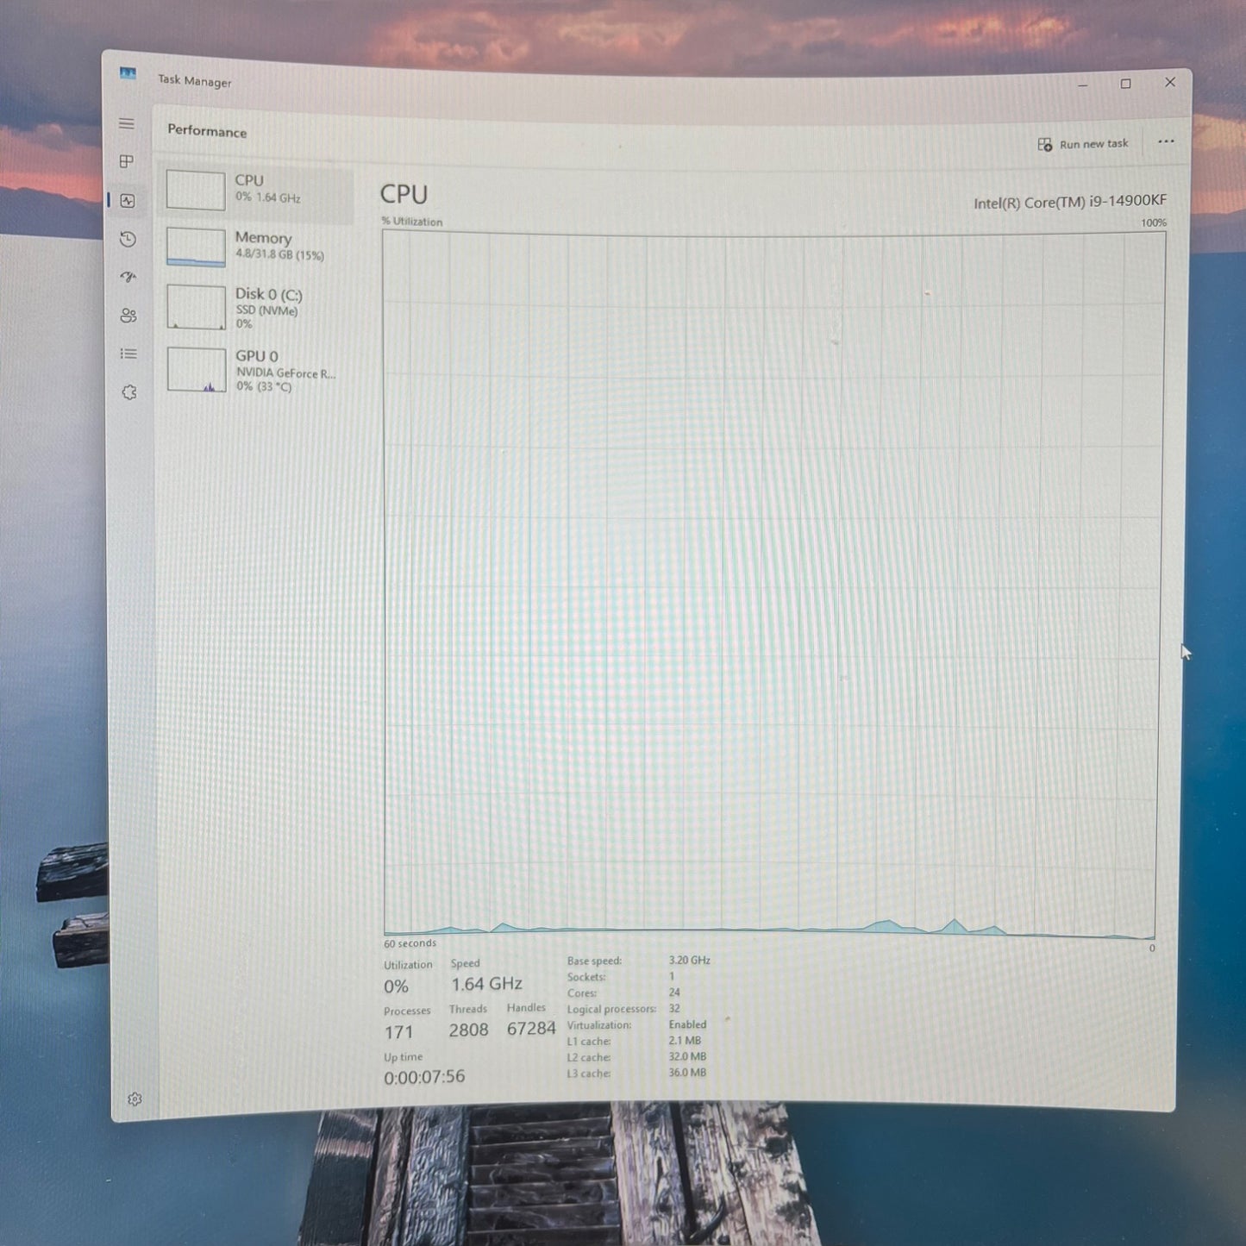Click the L2 cache 32.0 MB value

pyautogui.click(x=687, y=1056)
